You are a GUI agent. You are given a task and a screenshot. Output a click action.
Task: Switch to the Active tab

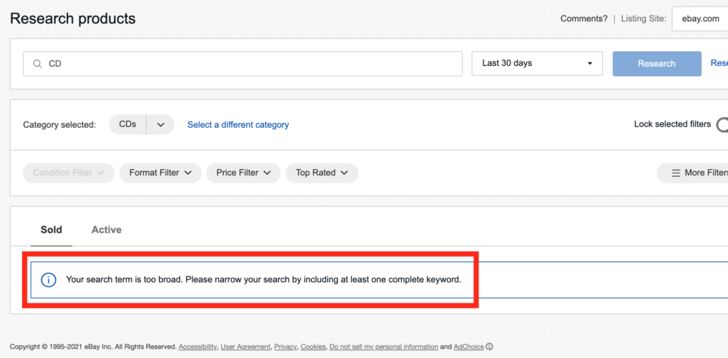pyautogui.click(x=107, y=230)
